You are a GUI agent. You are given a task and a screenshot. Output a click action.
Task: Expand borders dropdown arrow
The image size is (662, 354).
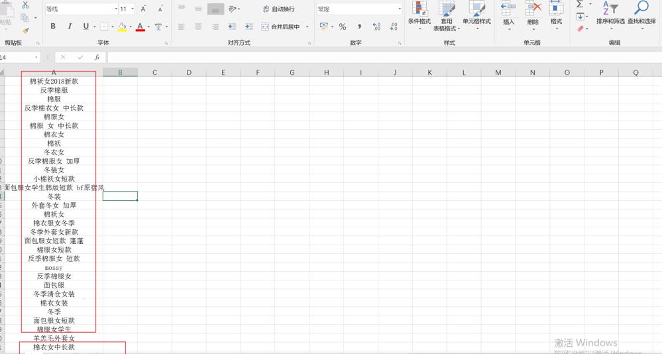pyautogui.click(x=113, y=27)
